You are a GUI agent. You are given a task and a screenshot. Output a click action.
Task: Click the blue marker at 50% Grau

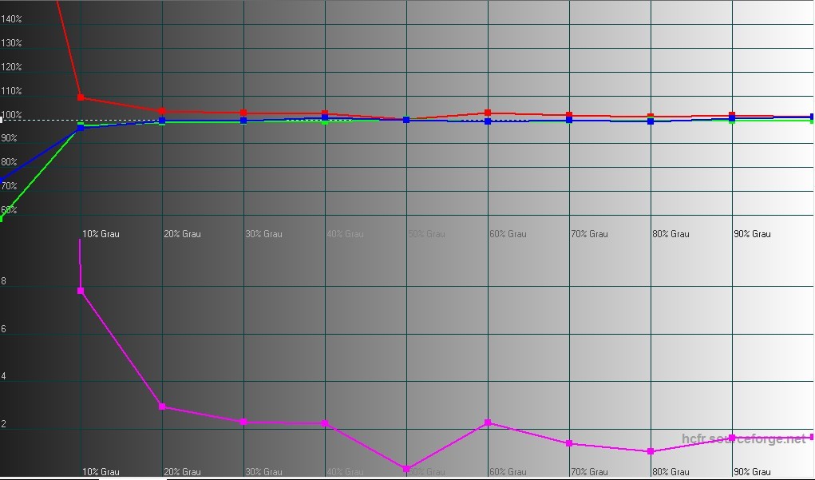pyautogui.click(x=406, y=120)
